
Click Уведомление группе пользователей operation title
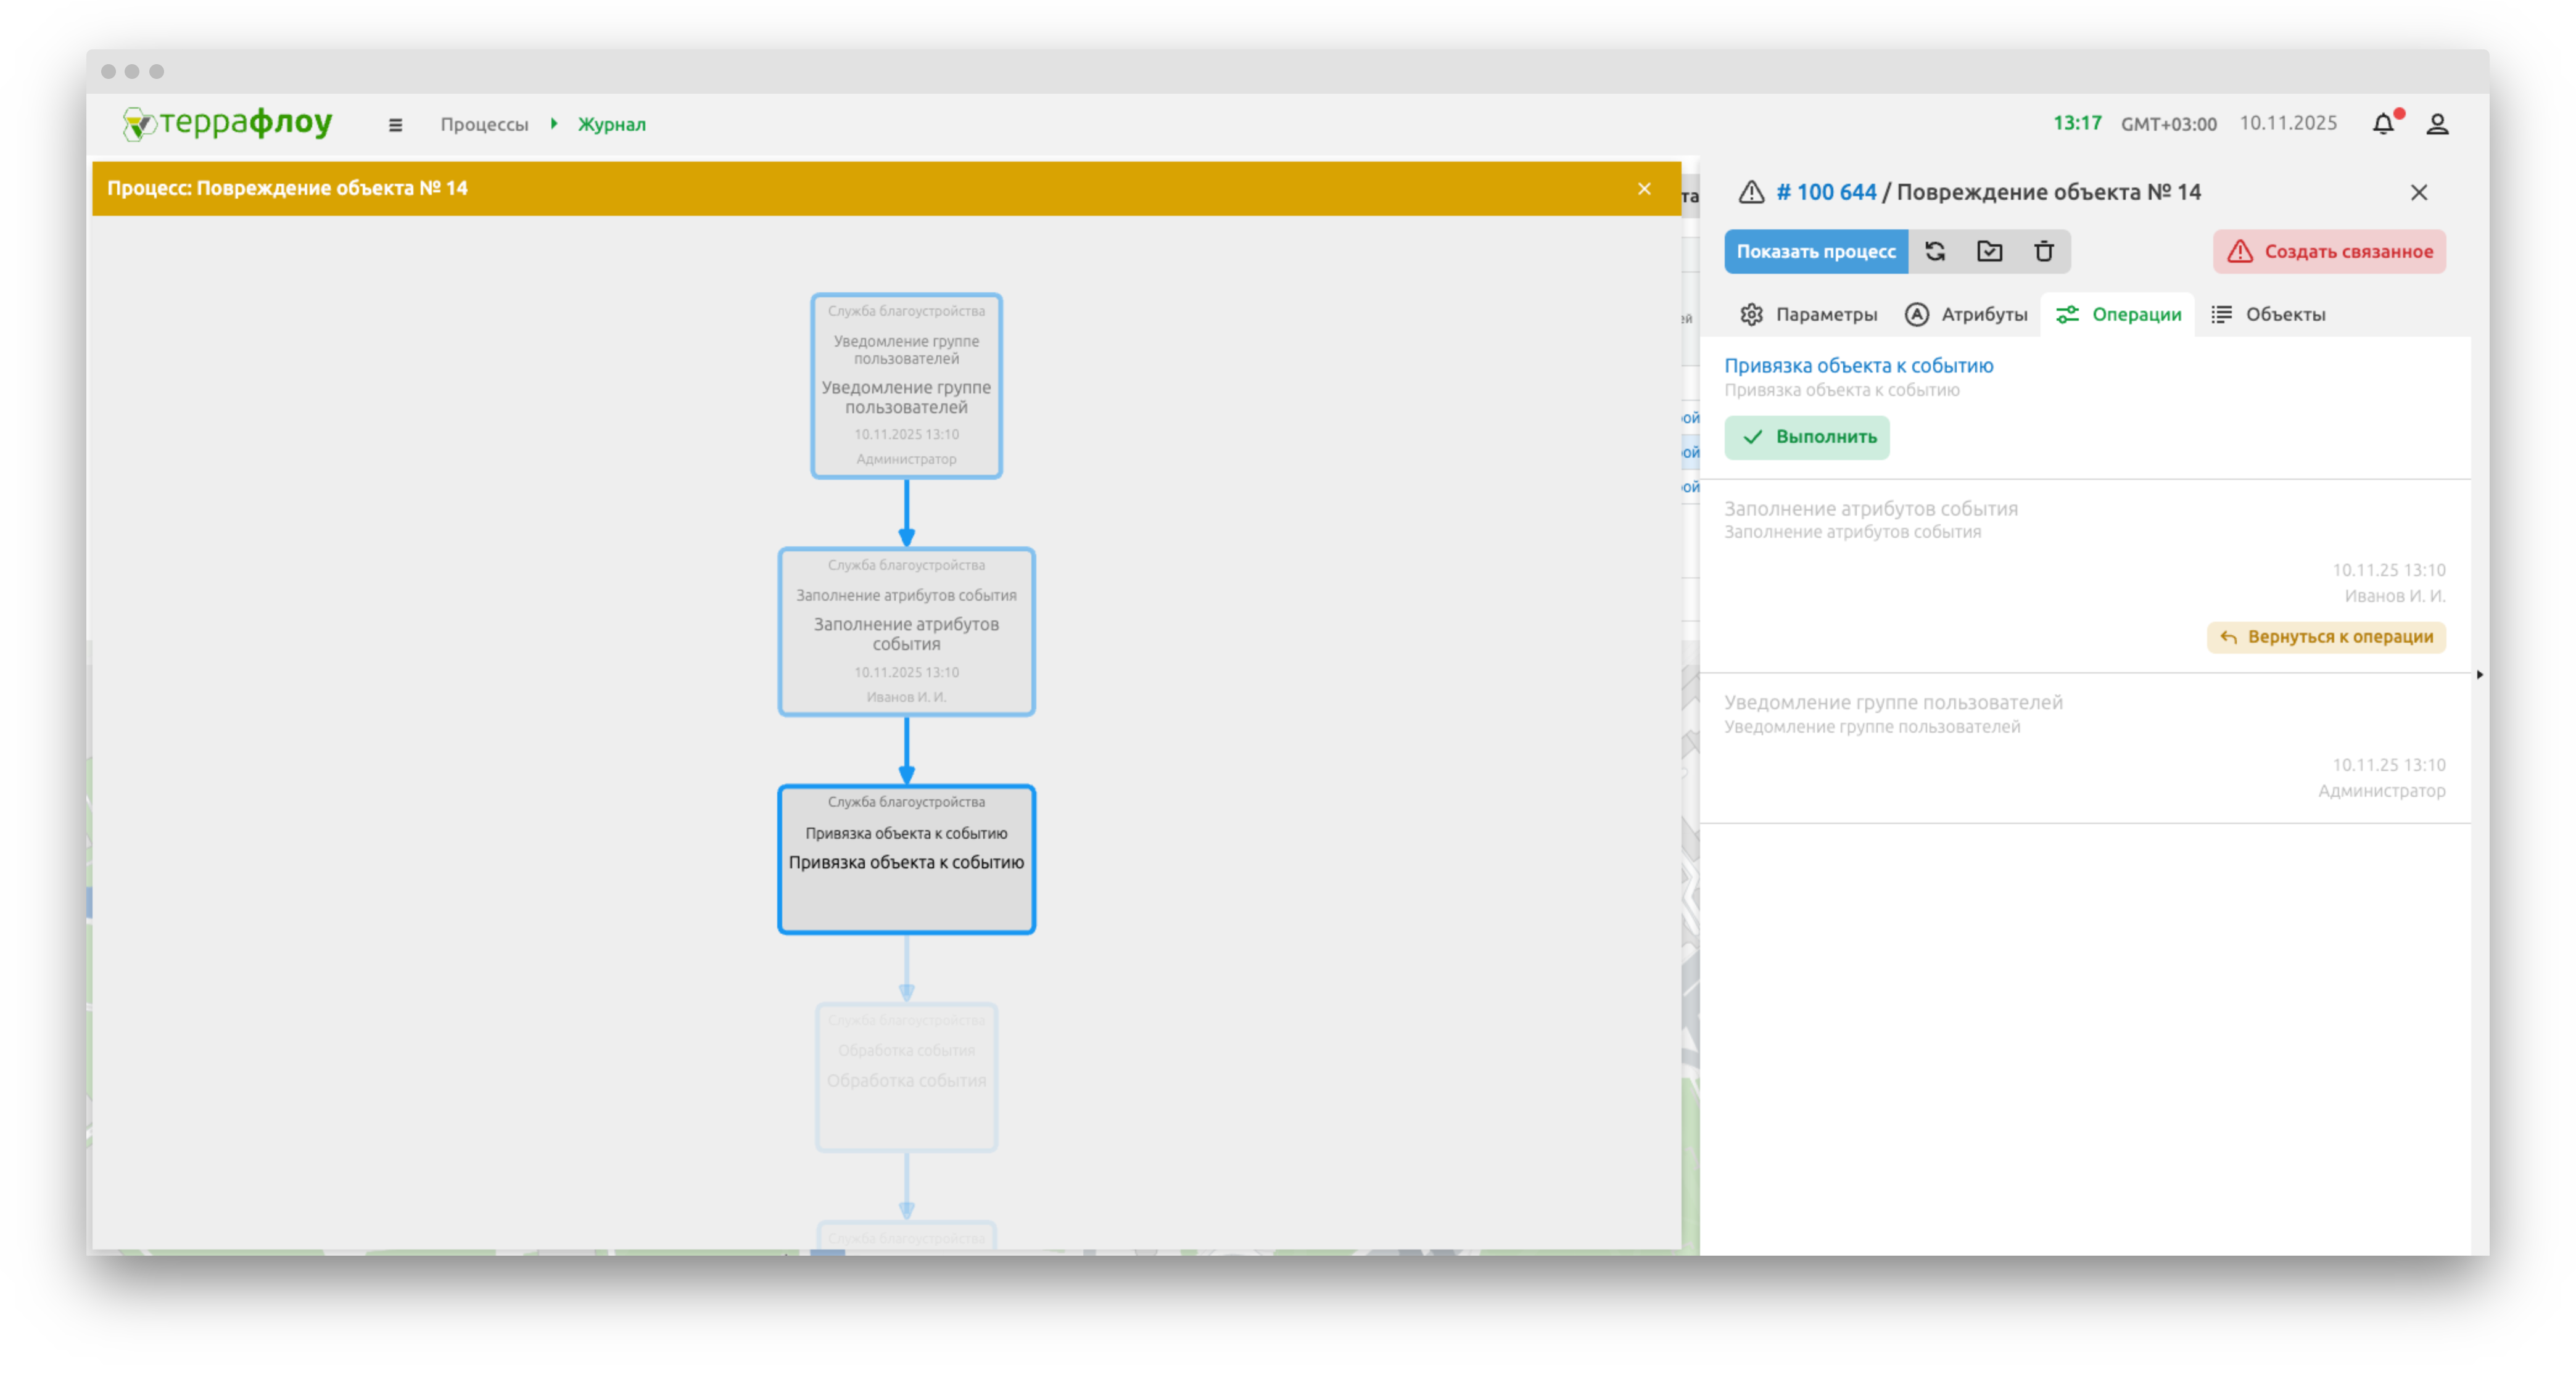[x=1893, y=703]
